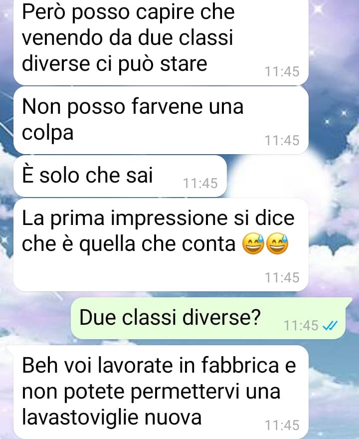Tap the word 'fabbrica' in the received message
The width and height of the screenshot is (359, 439).
(x=240, y=365)
